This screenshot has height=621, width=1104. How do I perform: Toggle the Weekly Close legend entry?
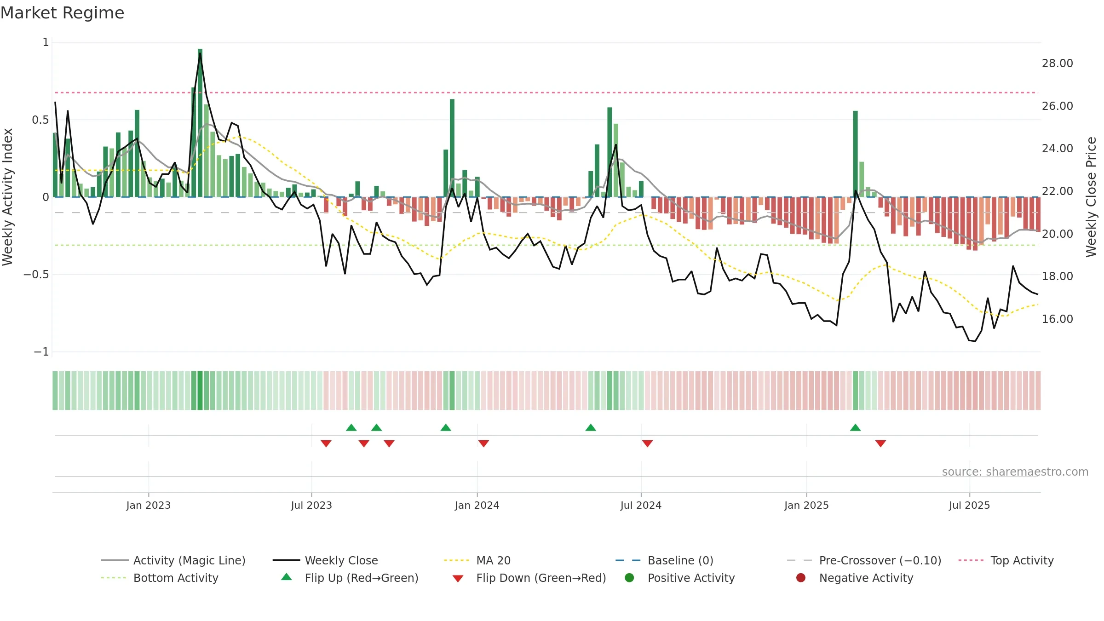[x=325, y=560]
